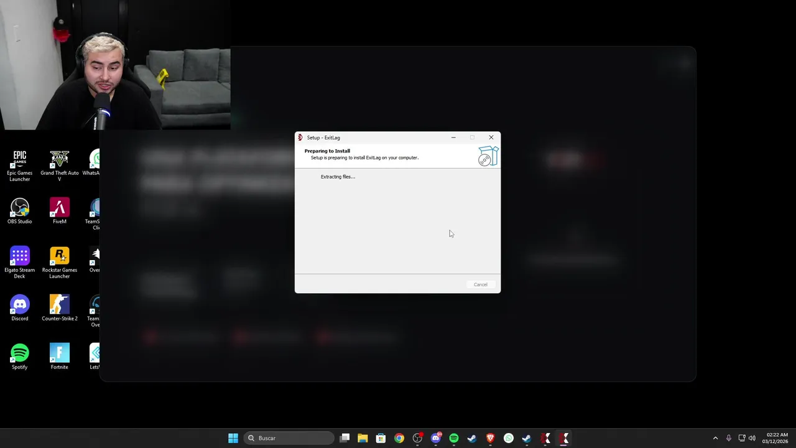Switch to WhatsApp in the taskbar
The height and width of the screenshot is (448, 796).
click(x=509, y=438)
